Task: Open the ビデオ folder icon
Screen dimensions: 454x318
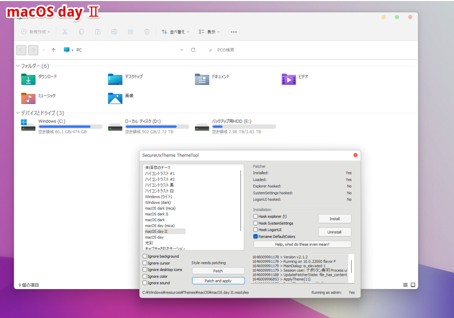Action: coord(289,79)
